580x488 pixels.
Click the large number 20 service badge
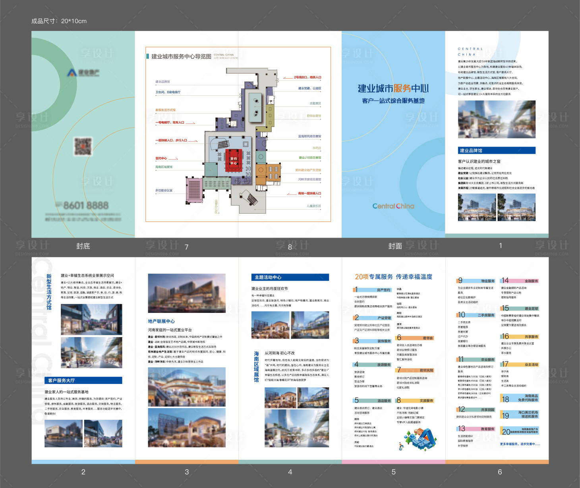[x=506, y=432]
